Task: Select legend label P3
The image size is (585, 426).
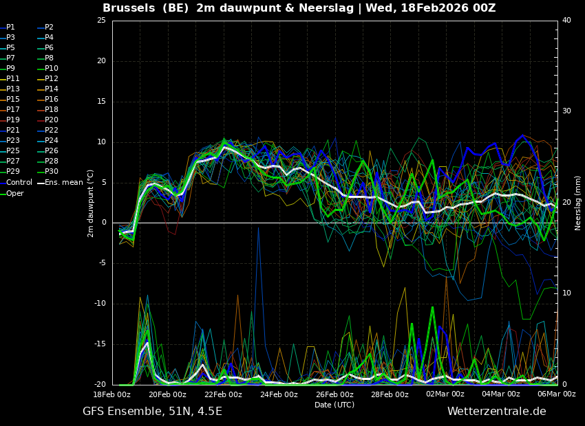Action: coord(8,37)
